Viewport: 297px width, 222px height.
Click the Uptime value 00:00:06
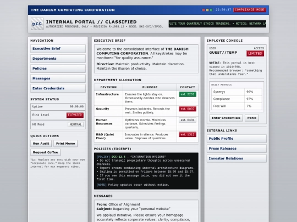[76, 106]
